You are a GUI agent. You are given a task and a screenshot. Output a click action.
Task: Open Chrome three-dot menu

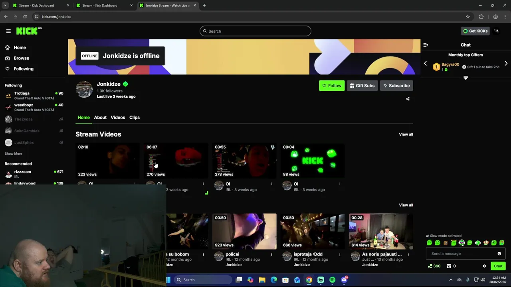pyautogui.click(x=505, y=17)
